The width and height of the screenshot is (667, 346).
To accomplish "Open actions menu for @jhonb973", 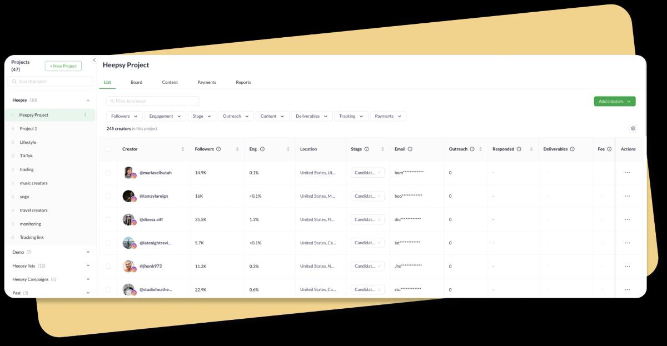I will point(628,266).
